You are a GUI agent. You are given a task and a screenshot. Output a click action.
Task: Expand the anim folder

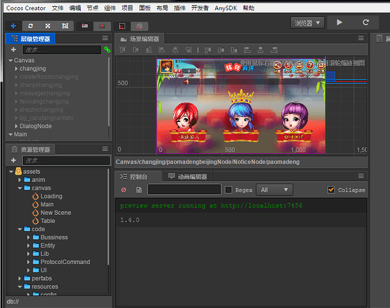click(x=20, y=180)
